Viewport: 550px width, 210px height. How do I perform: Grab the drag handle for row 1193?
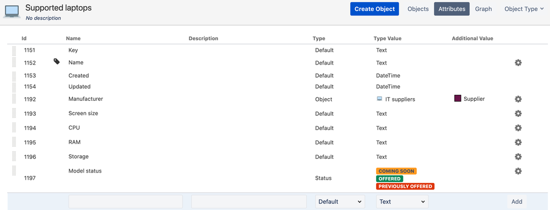point(14,113)
